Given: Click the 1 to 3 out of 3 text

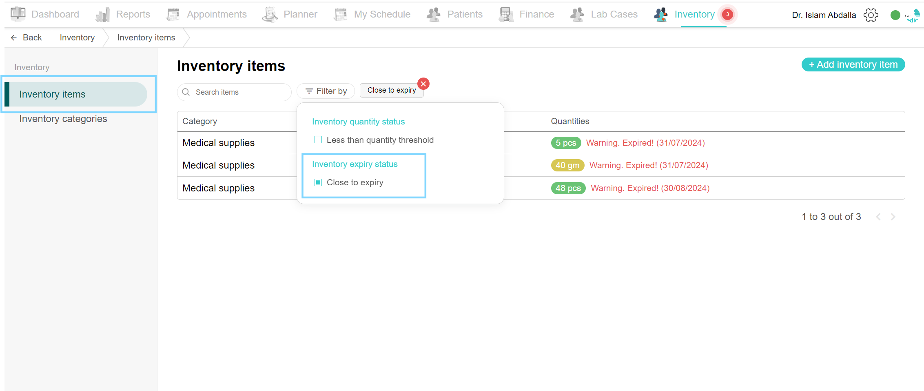Looking at the screenshot, I should click(831, 217).
